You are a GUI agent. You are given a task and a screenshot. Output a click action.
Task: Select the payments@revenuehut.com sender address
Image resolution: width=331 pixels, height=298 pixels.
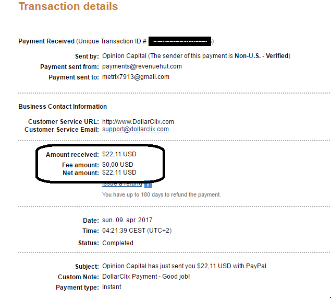pyautogui.click(x=142, y=66)
